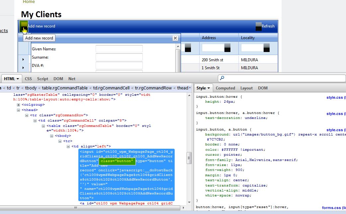Open the Computed side panel tab
This screenshot has height=214, width=346.
pos(225,88)
